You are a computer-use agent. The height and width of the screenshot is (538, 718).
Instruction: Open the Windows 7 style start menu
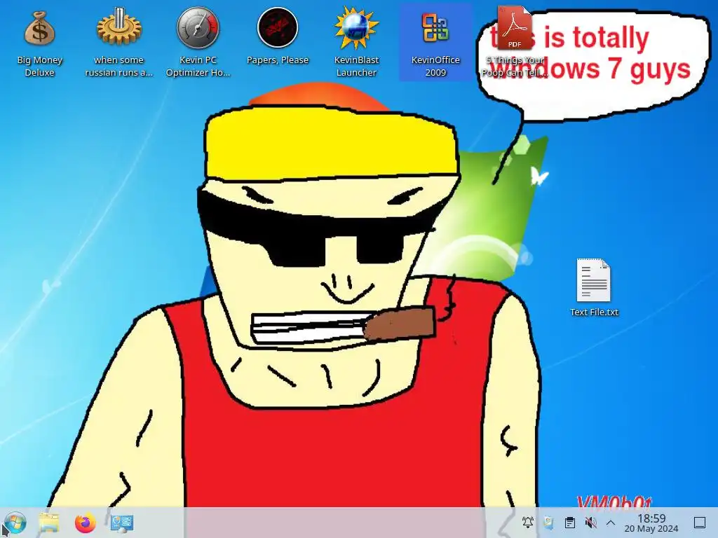tap(15, 523)
